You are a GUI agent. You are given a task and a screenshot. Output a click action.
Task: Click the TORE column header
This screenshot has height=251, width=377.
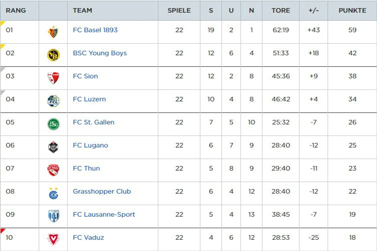pos(281,10)
